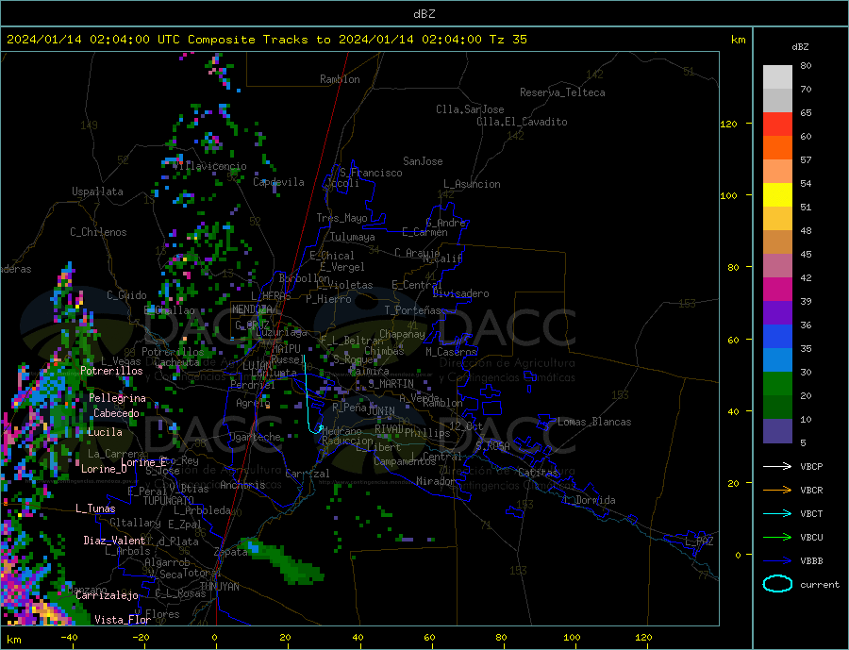Click the cyan storm track end near Medrano
The height and width of the screenshot is (650, 849).
[x=321, y=428]
